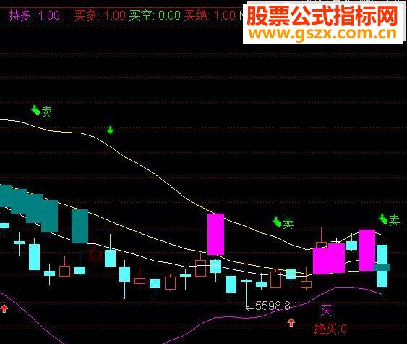Screen dimensions: 407x344
Task: Click the green down arrow without 卖 label
Action: coord(111,130)
